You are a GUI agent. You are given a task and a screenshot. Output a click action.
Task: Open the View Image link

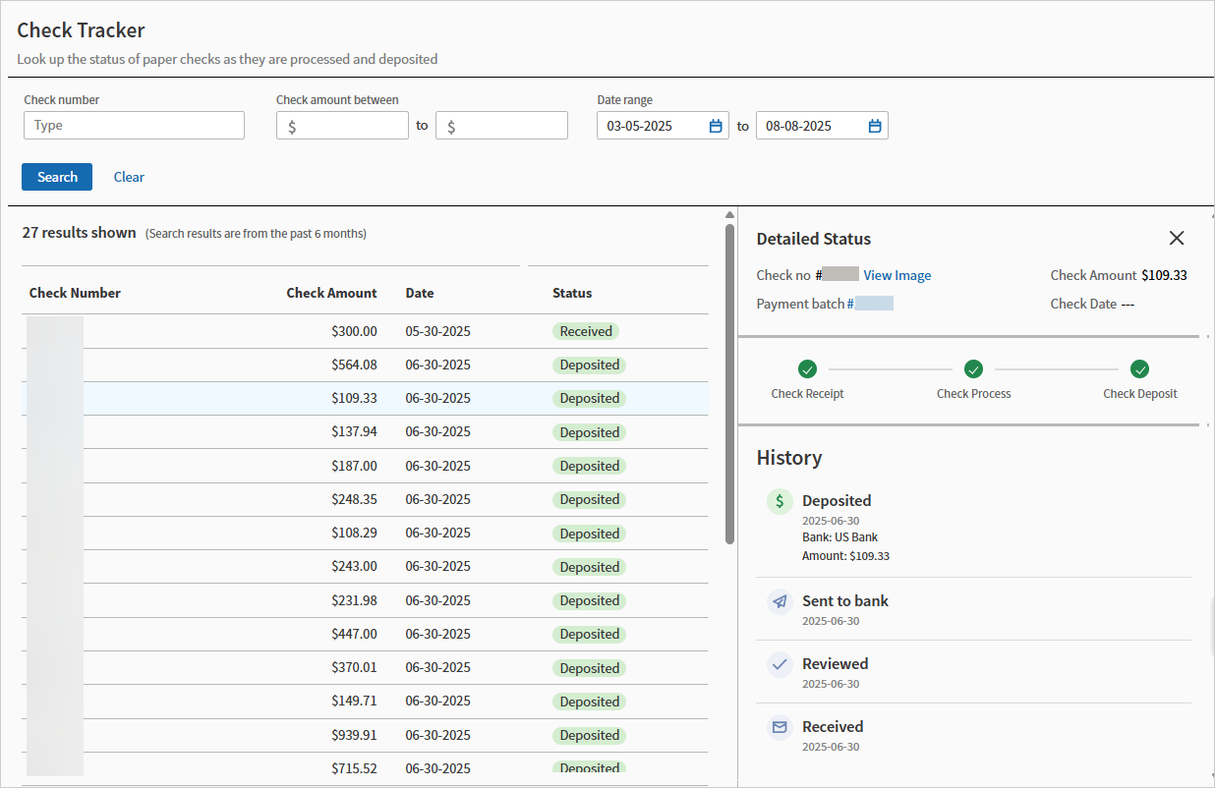coord(897,275)
